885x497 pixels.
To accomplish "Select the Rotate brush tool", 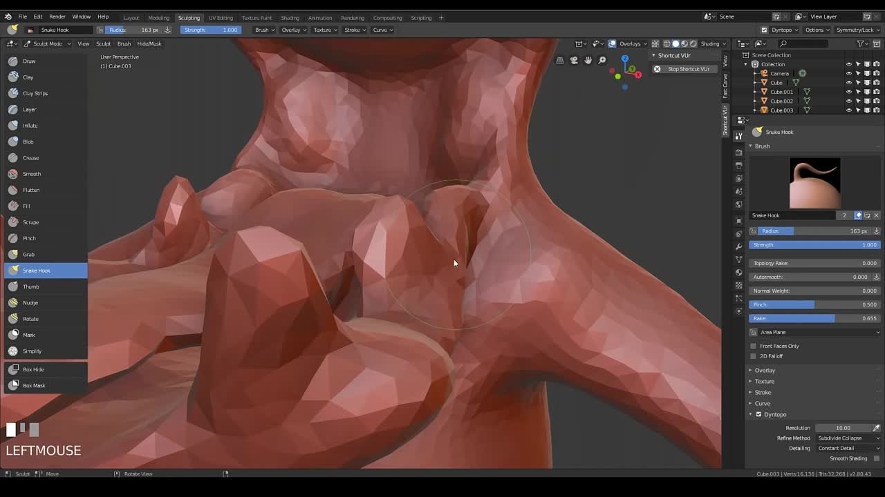I will (x=46, y=319).
